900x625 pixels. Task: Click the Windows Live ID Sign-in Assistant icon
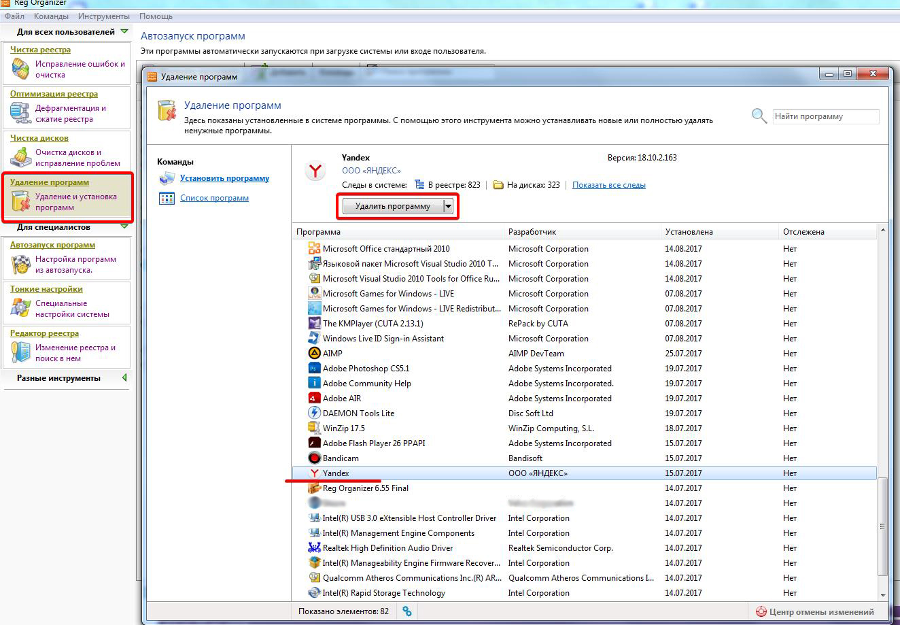click(314, 338)
